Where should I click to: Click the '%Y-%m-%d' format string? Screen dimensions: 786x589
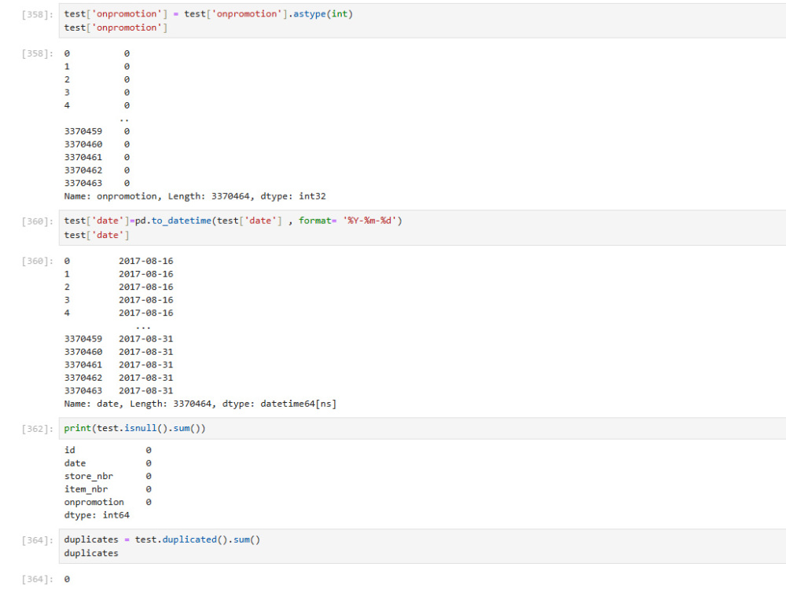(x=369, y=221)
